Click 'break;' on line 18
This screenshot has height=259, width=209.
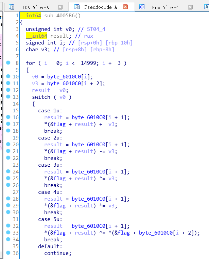pyautogui.click(x=53, y=131)
